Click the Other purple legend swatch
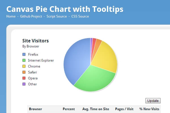This screenshot has width=170, height=113. pyautogui.click(x=24, y=84)
